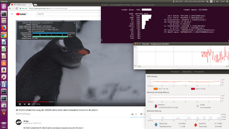Skip to the next video
This screenshot has height=129, width=229.
click(x=25, y=104)
